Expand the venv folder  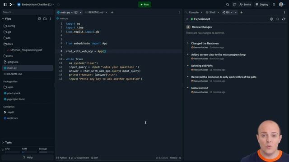[x=28, y=56]
